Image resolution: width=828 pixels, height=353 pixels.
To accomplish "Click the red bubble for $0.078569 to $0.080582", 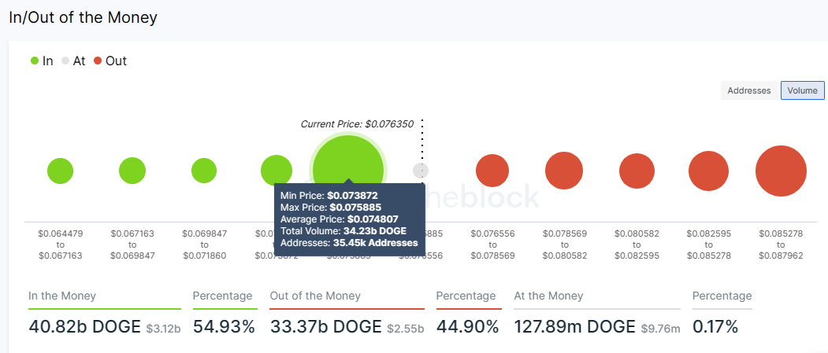I will click(564, 171).
